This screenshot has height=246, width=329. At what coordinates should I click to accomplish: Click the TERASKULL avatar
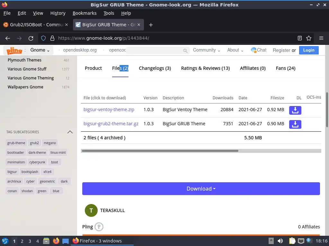91,210
